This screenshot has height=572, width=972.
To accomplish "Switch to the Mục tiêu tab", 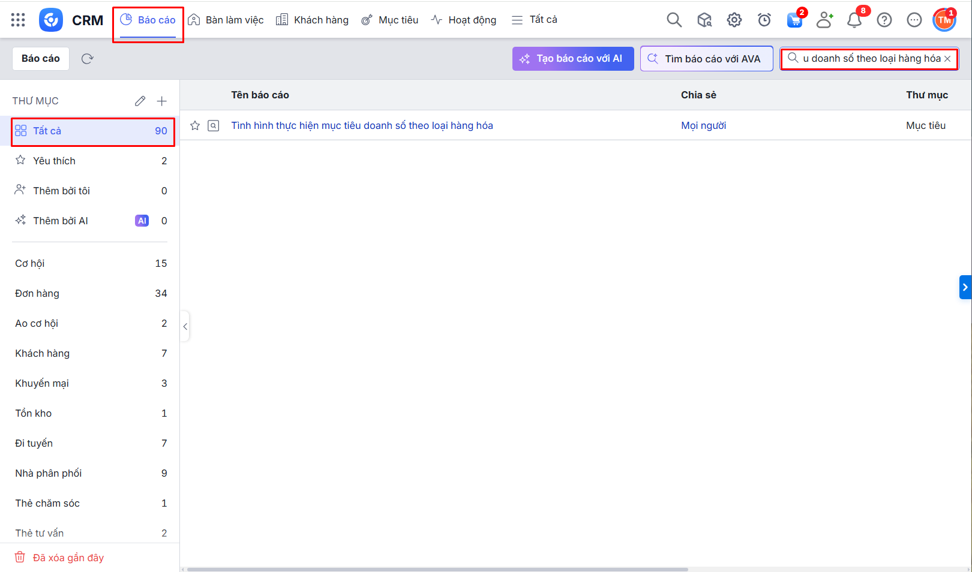I will 389,20.
